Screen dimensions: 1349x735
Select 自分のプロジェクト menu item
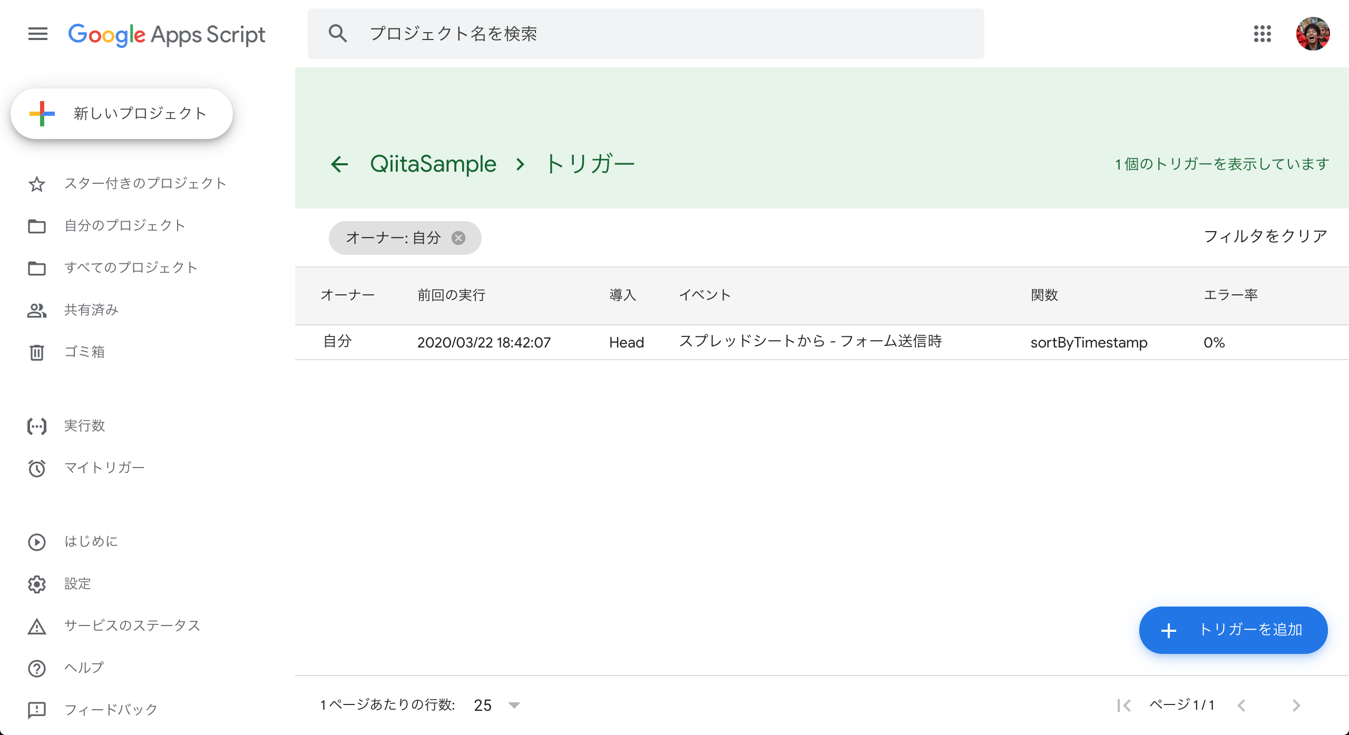[x=124, y=225]
